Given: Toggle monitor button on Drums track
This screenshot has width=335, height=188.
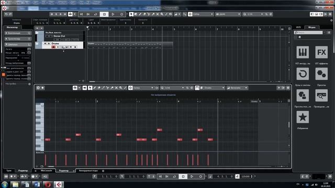Looking at the screenshot, I should pyautogui.click(x=58, y=47).
